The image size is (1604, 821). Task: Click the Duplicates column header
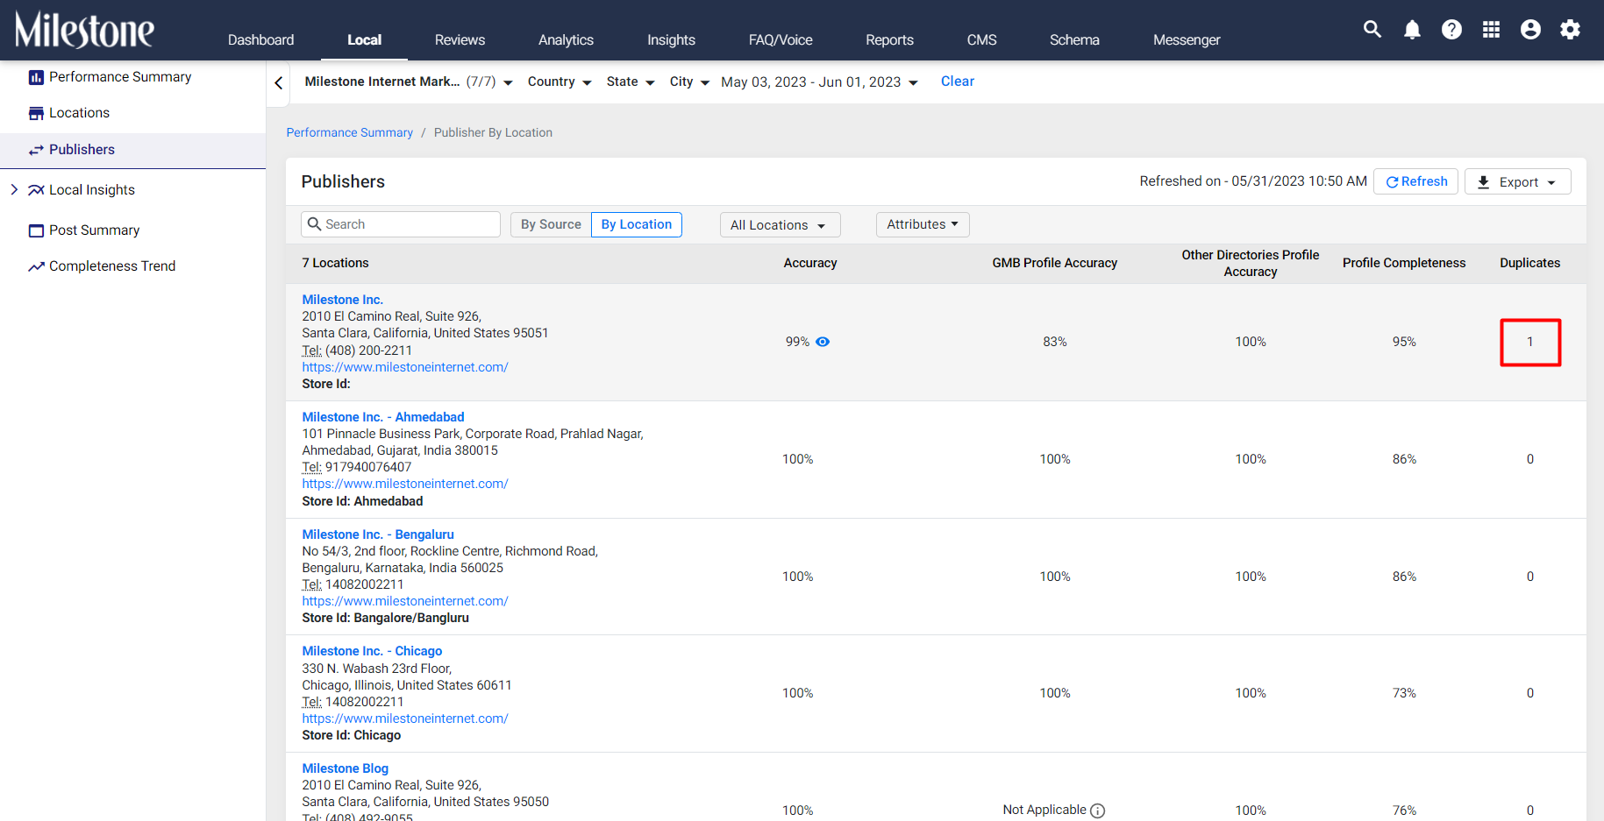pos(1530,263)
